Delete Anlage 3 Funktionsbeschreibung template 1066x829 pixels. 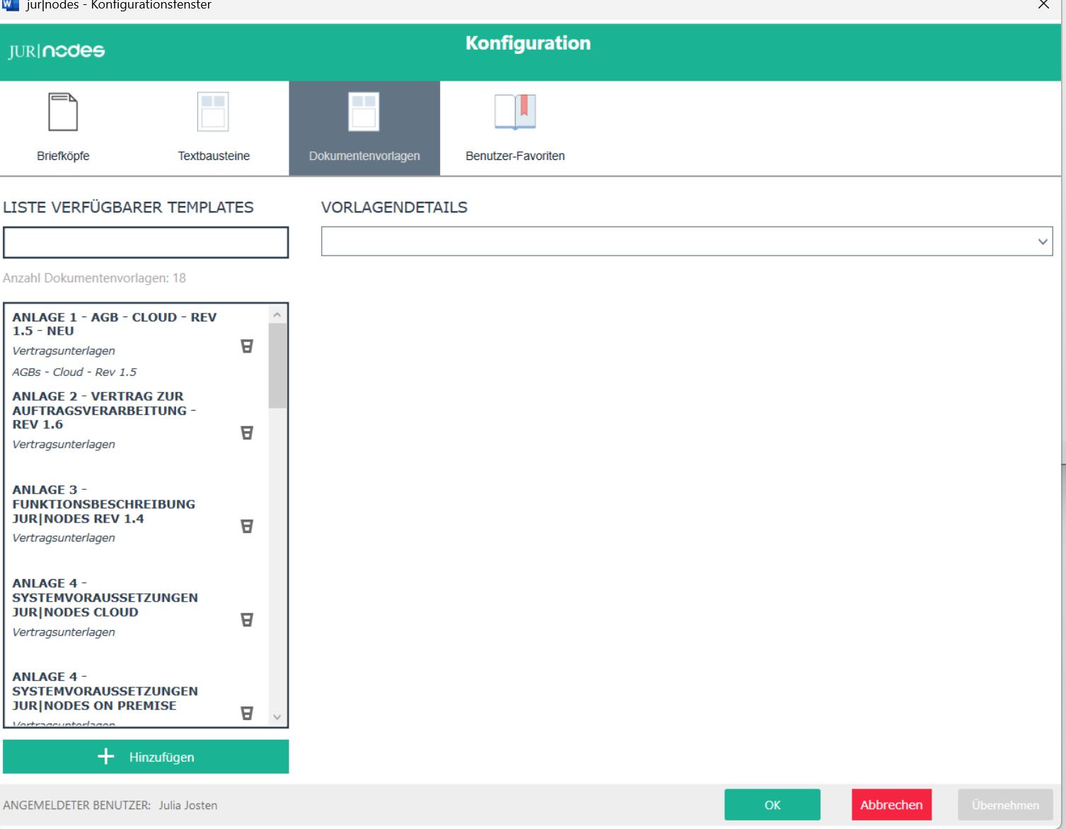(x=247, y=526)
